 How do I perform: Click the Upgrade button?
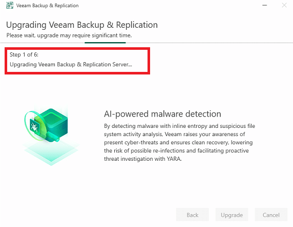232,215
